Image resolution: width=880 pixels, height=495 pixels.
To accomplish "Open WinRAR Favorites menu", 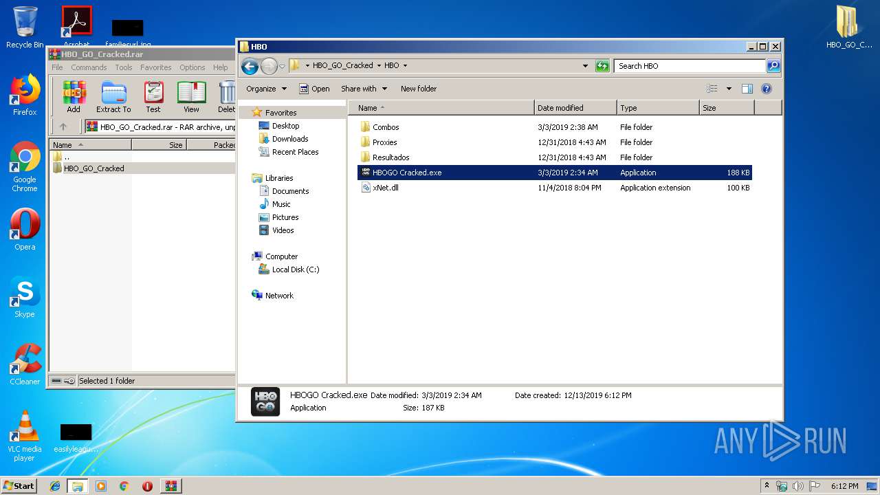I will coord(156,67).
